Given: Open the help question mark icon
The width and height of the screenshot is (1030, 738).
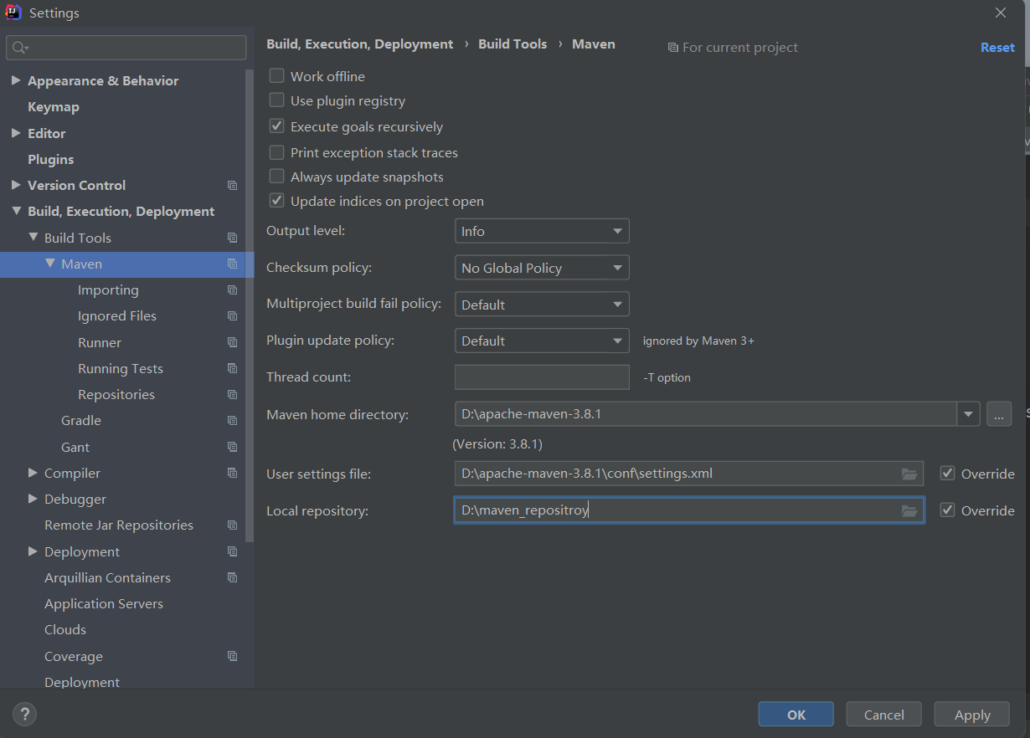Looking at the screenshot, I should pyautogui.click(x=25, y=714).
